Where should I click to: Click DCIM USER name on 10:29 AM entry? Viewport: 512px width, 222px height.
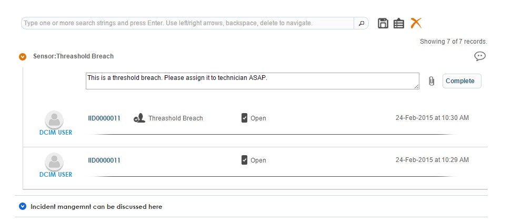(56, 175)
